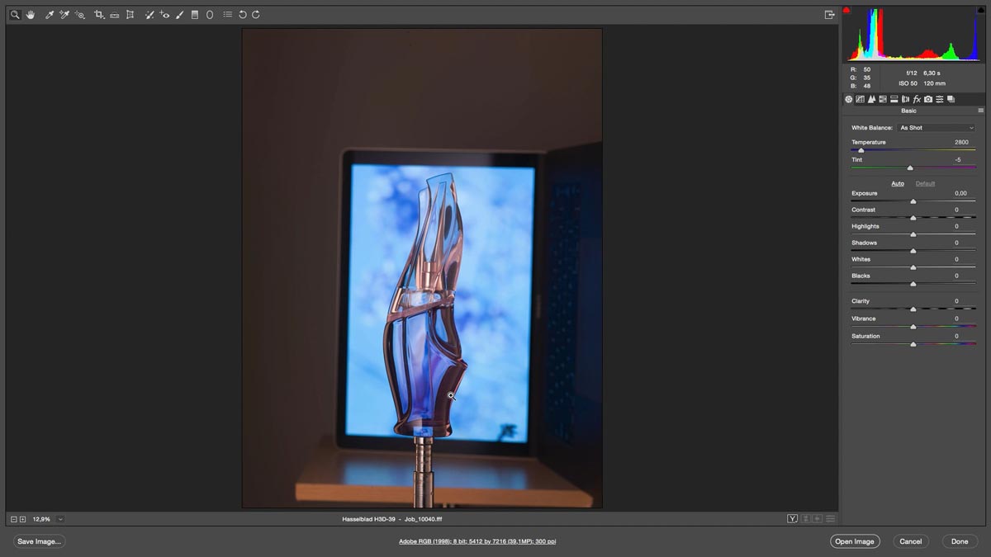Switch to the Camera Calibration panel tab
Screen dimensions: 991x557
pos(928,99)
